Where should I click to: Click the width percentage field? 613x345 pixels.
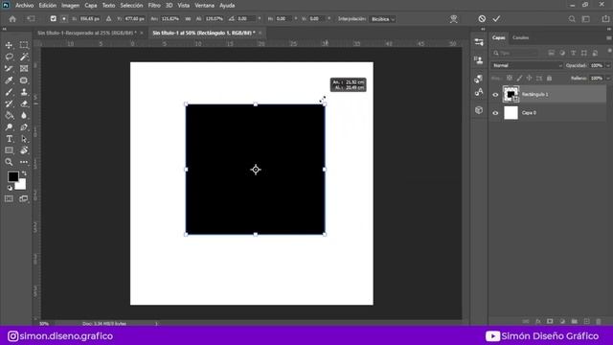coord(170,19)
